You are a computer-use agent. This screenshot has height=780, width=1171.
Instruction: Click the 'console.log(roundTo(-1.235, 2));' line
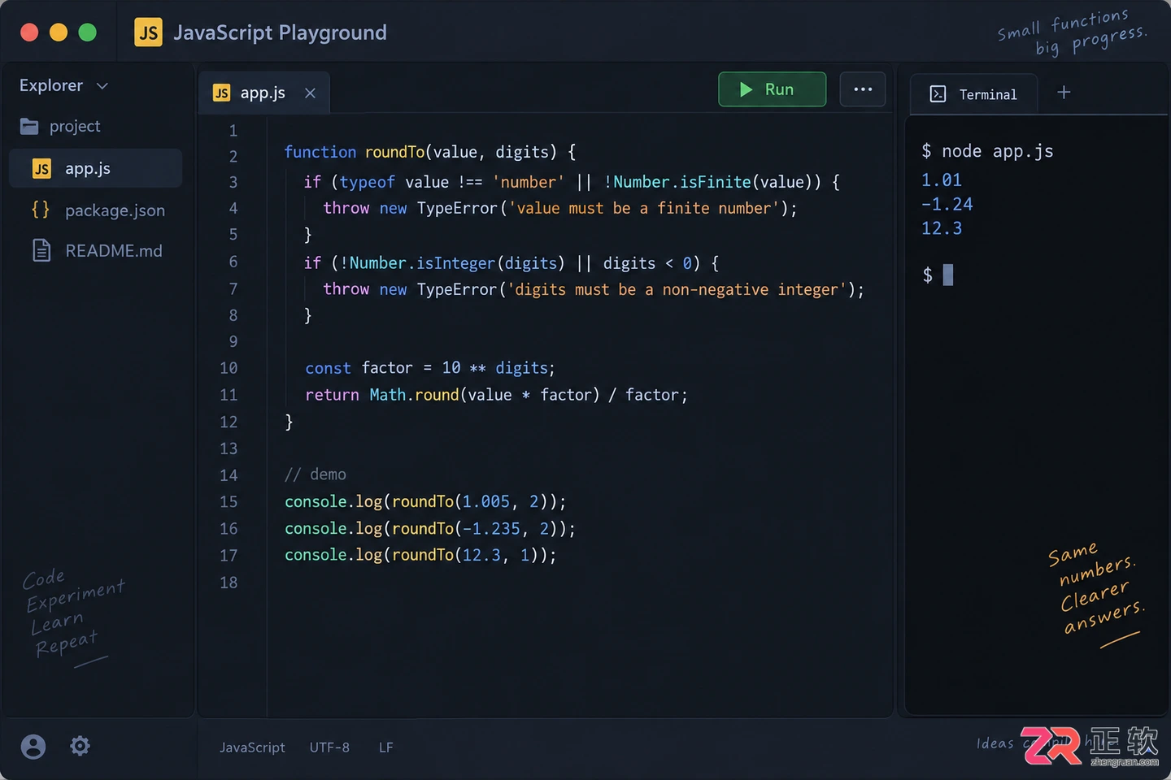pos(430,529)
